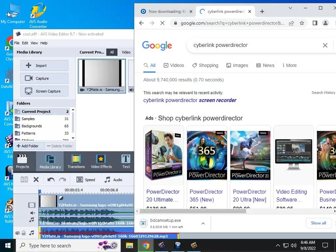Delete selected clip with X icon

[36, 179]
